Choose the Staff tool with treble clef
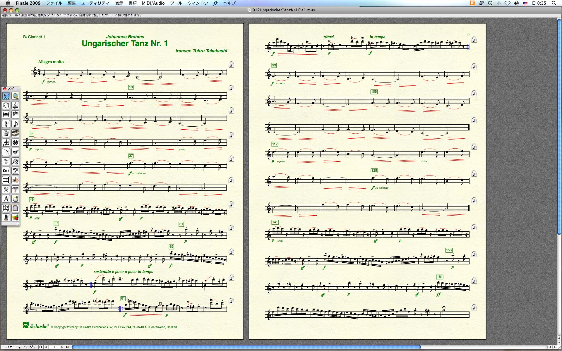The width and height of the screenshot is (562, 351). [16, 105]
